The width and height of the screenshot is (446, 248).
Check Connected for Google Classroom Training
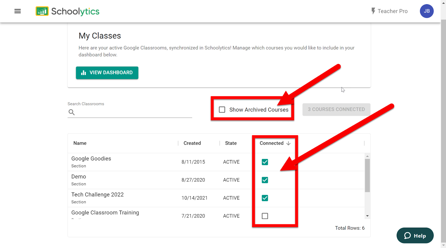tap(265, 216)
